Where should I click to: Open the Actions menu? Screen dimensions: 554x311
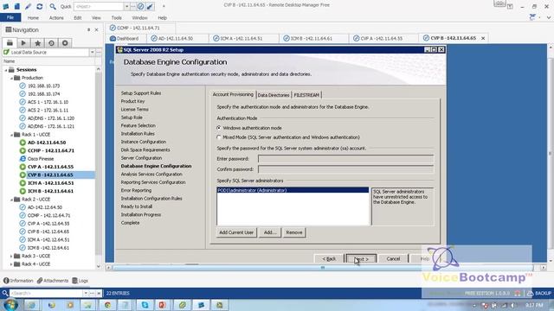[56, 17]
